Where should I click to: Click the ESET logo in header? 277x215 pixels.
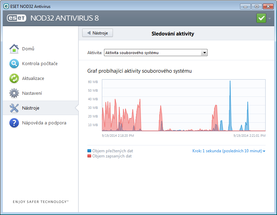click(x=17, y=18)
